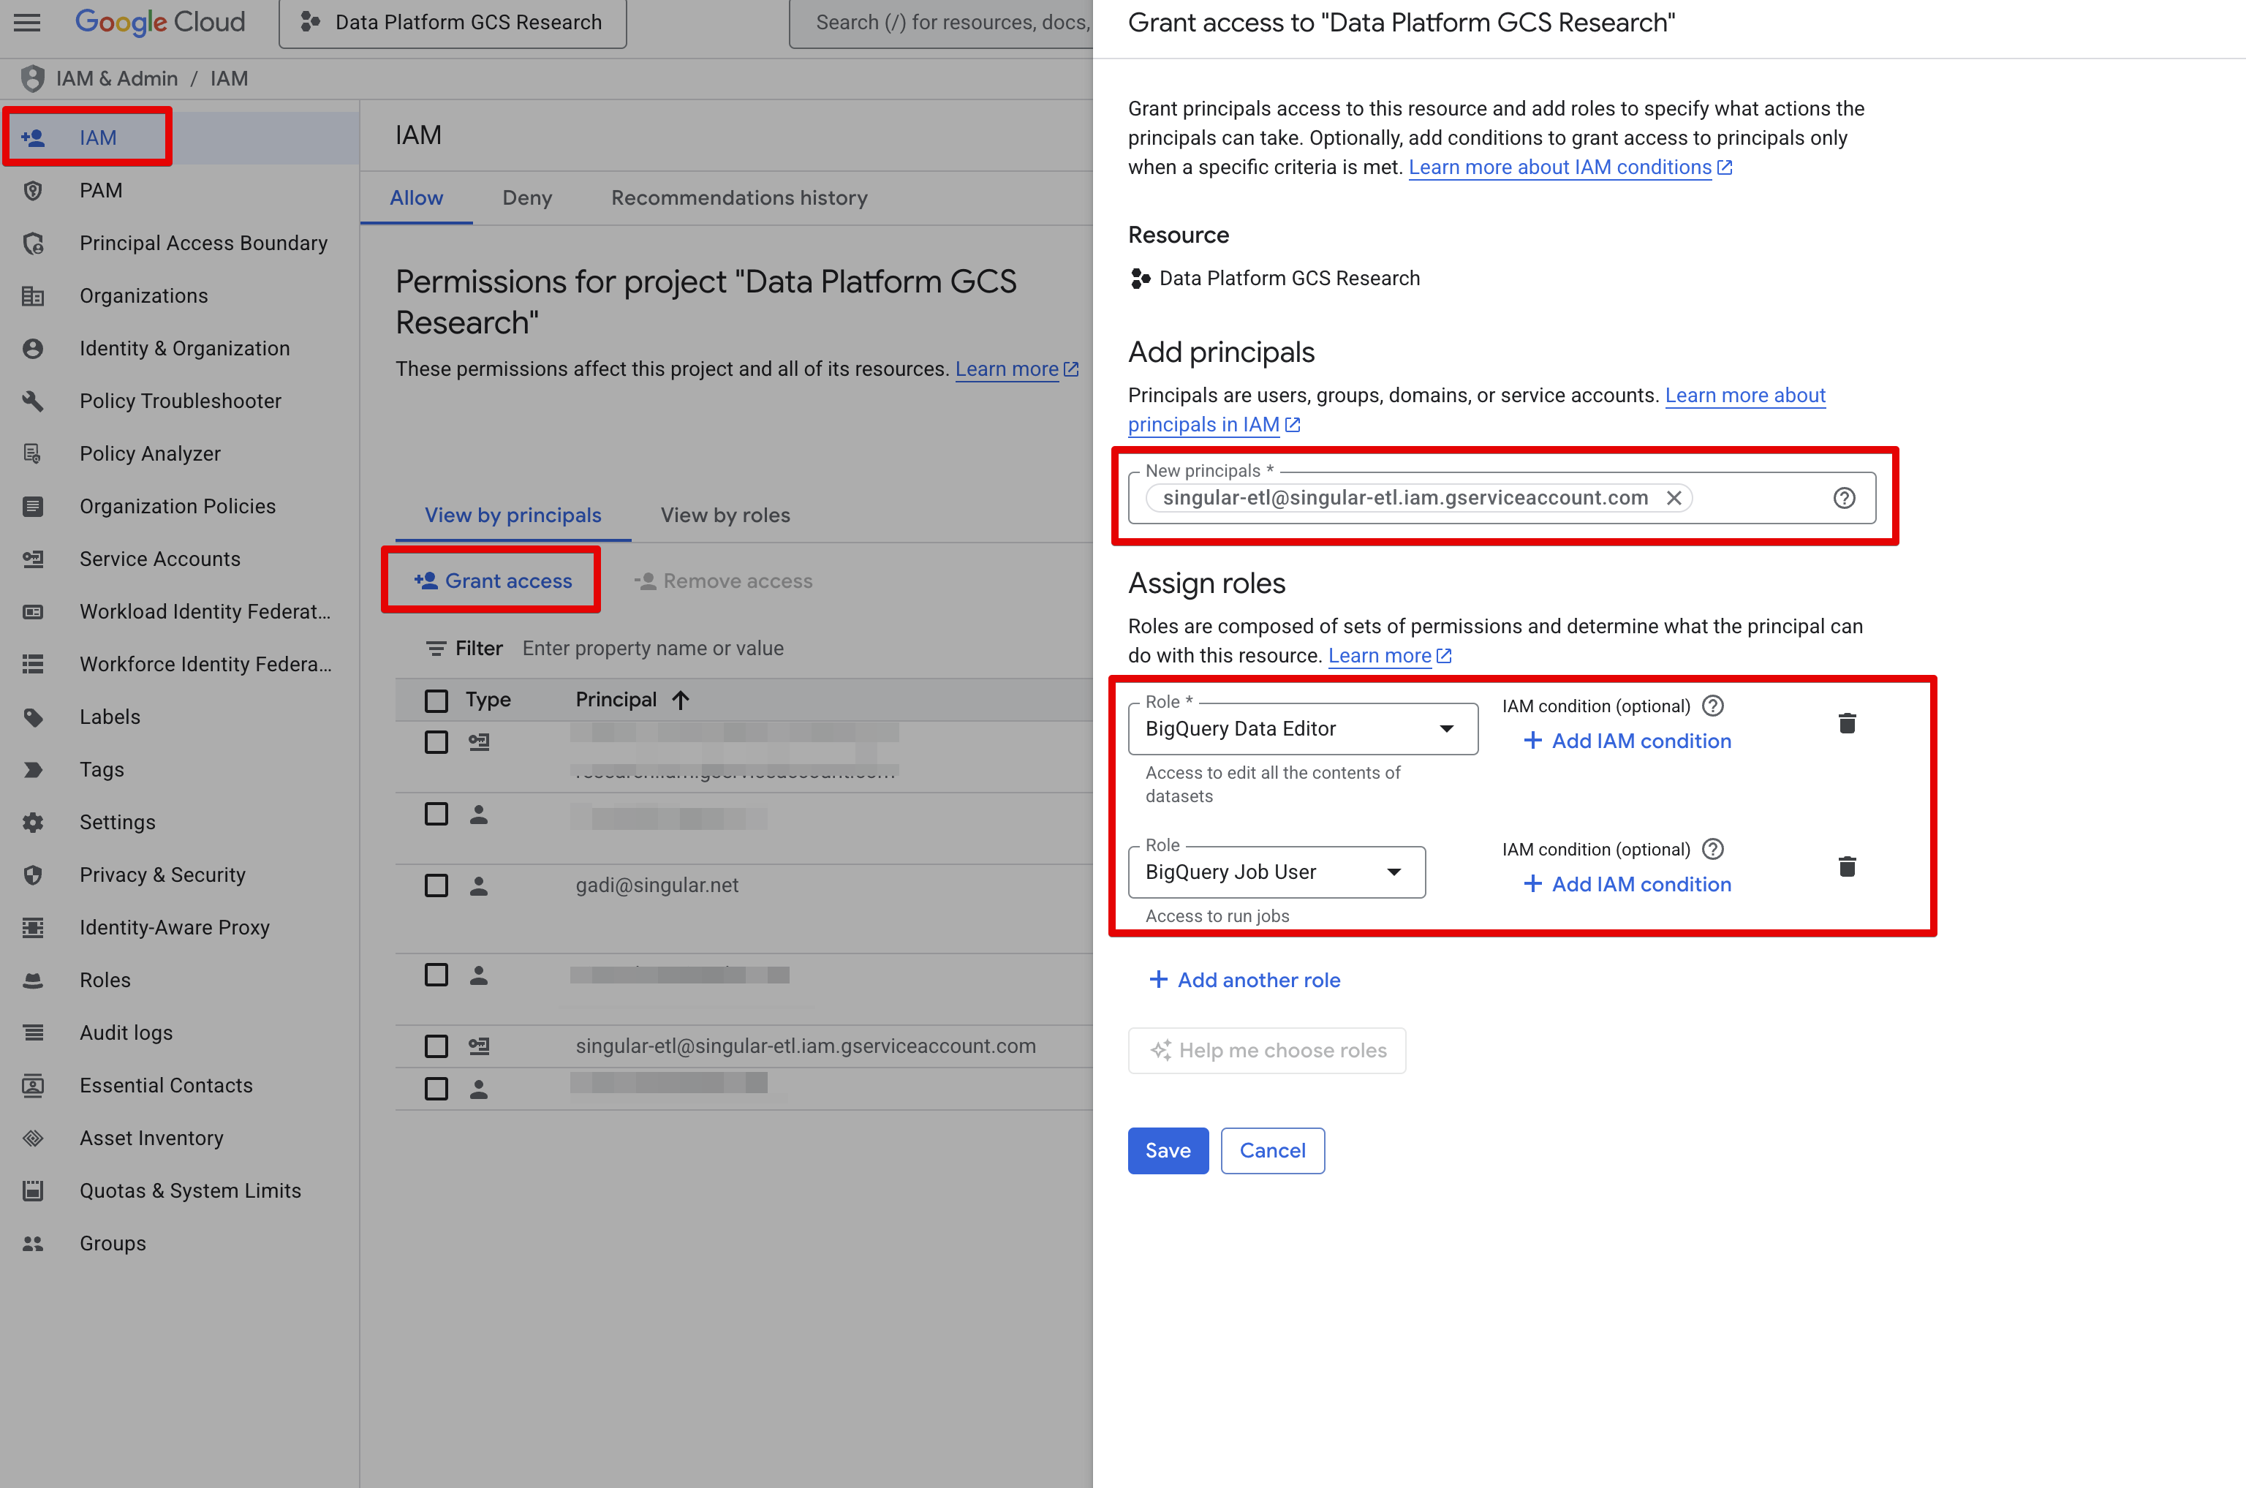The image size is (2246, 1488).
Task: Click the IAM sidebar icon
Action: click(x=33, y=137)
